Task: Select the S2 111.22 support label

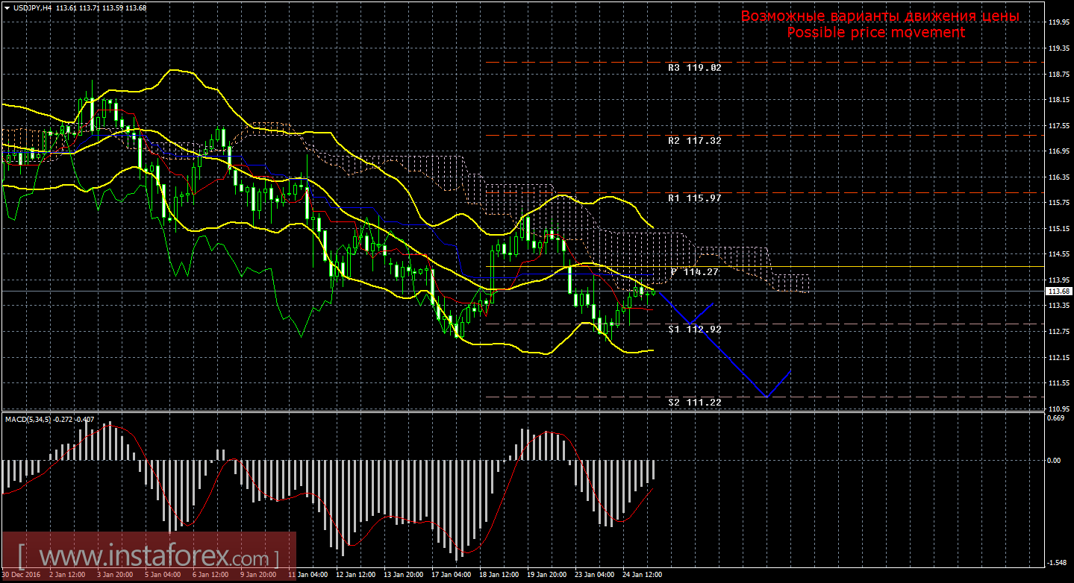Action: tap(694, 402)
